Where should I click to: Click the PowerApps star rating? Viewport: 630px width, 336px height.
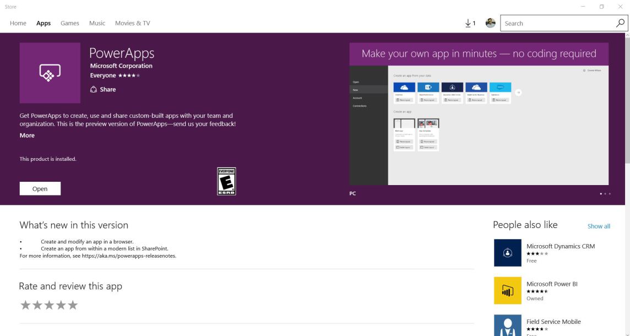[x=129, y=75]
